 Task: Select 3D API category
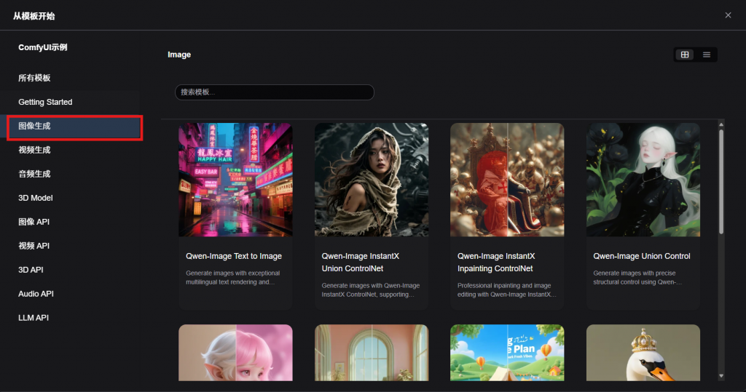click(31, 270)
